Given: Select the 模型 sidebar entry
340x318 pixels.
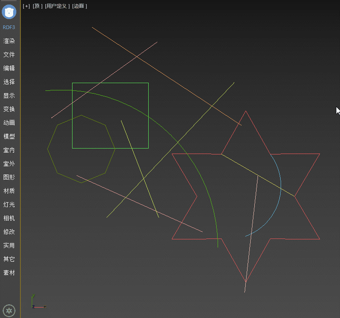Looking at the screenshot, I should click(9, 136).
